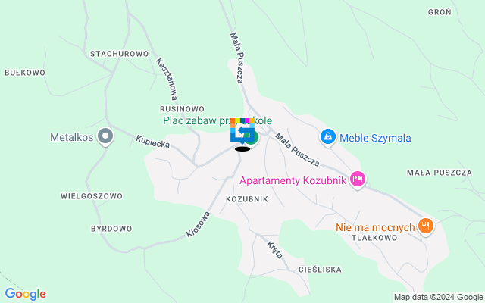Click the Kłosowa street name
Image resolution: width=485 pixels, height=303 pixels.
pos(199,224)
